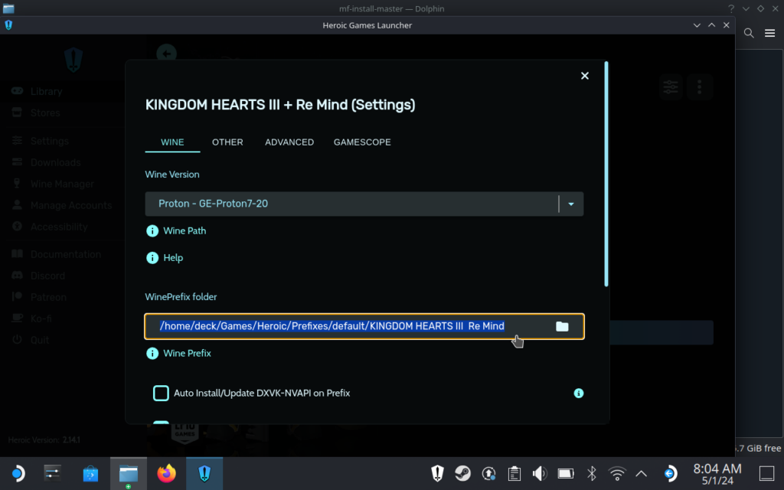784x490 pixels.
Task: Show the Wine Path info
Action: coord(185,230)
